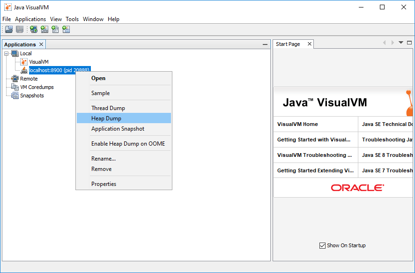The width and height of the screenshot is (415, 273).
Task: Open the Applications menu
Action: [x=30, y=19]
